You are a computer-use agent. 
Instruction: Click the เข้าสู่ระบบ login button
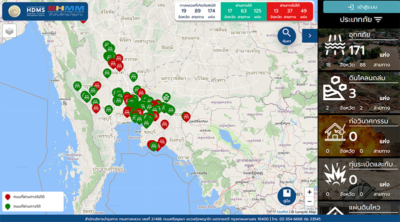pos(362,7)
